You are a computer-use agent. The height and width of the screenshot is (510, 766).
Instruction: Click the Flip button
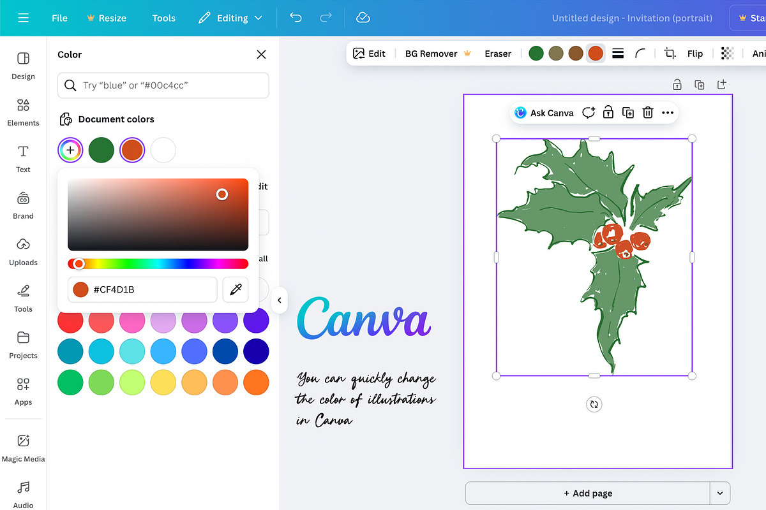[x=695, y=54]
